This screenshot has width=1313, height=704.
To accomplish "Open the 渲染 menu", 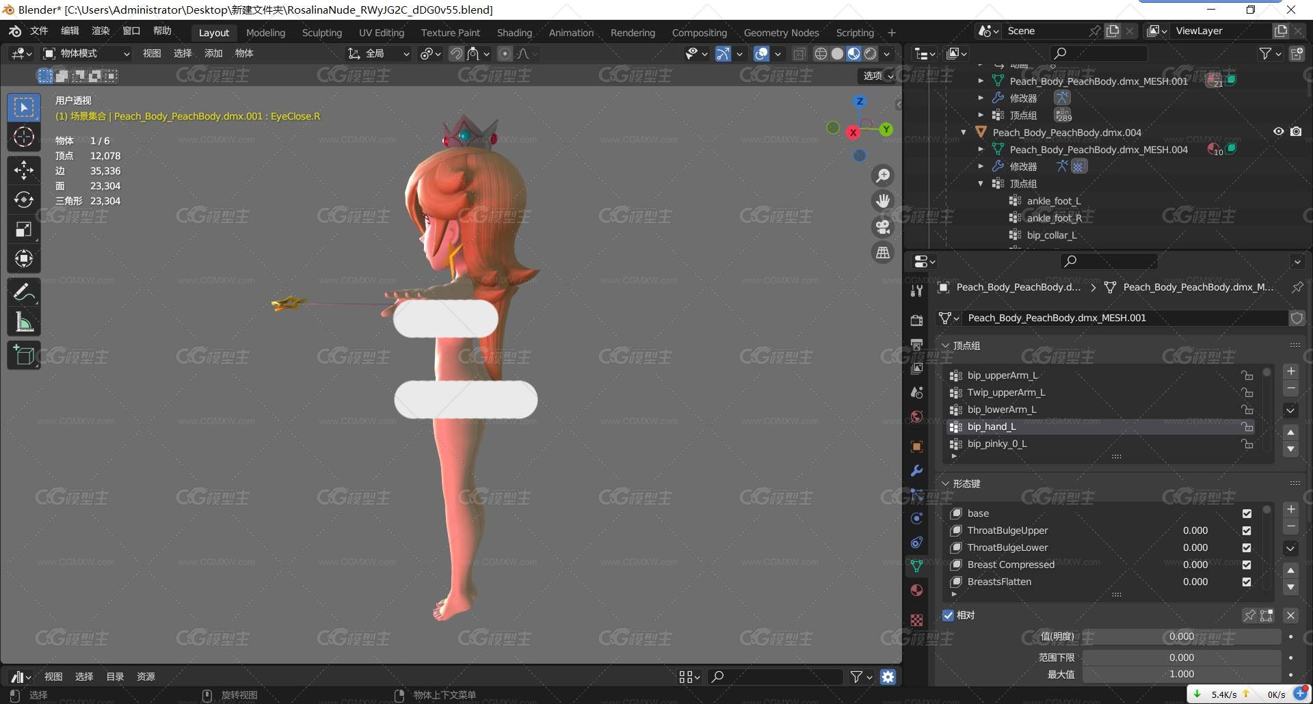I will [101, 31].
